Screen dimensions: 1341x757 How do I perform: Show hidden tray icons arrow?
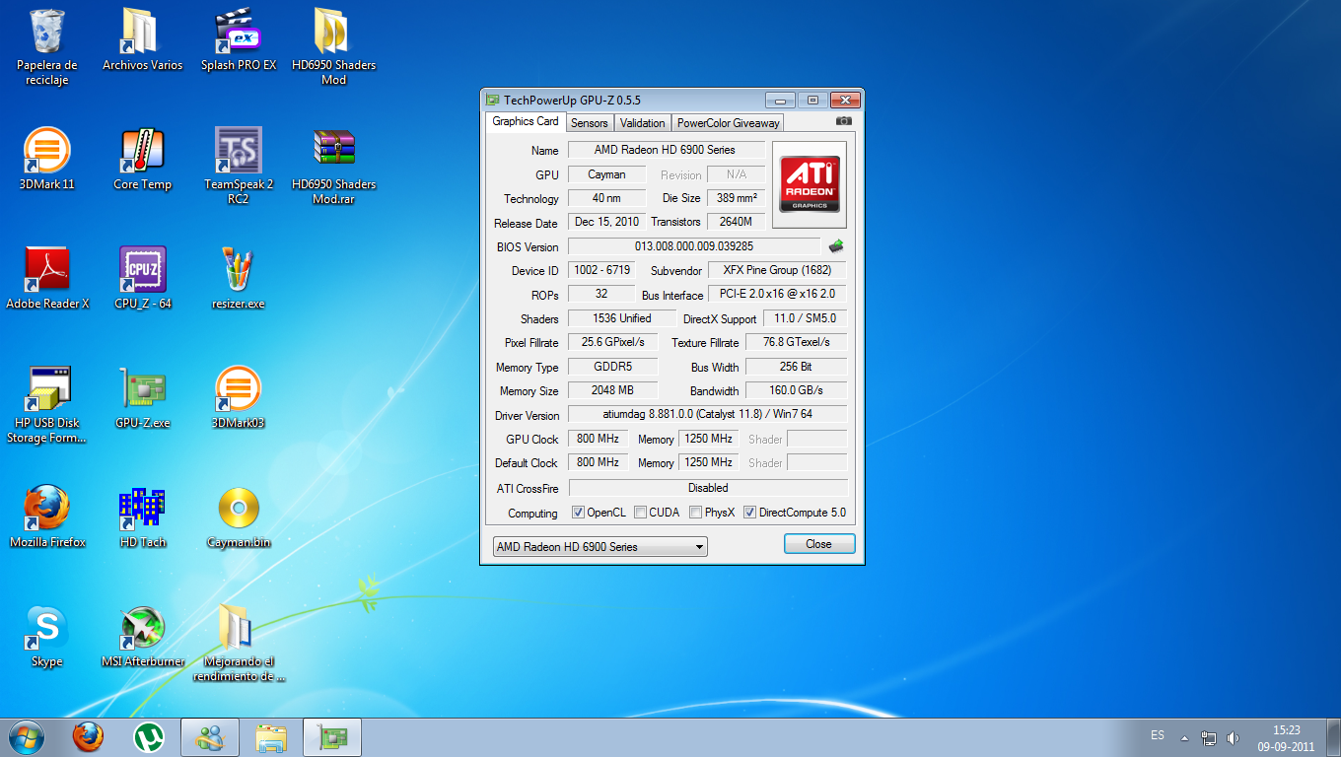[1184, 737]
